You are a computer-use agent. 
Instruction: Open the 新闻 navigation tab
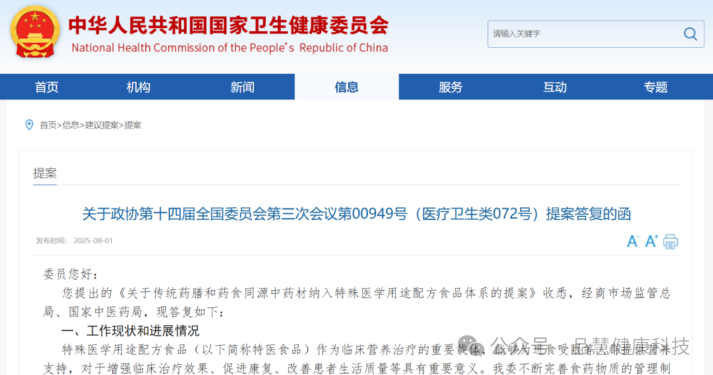click(242, 87)
